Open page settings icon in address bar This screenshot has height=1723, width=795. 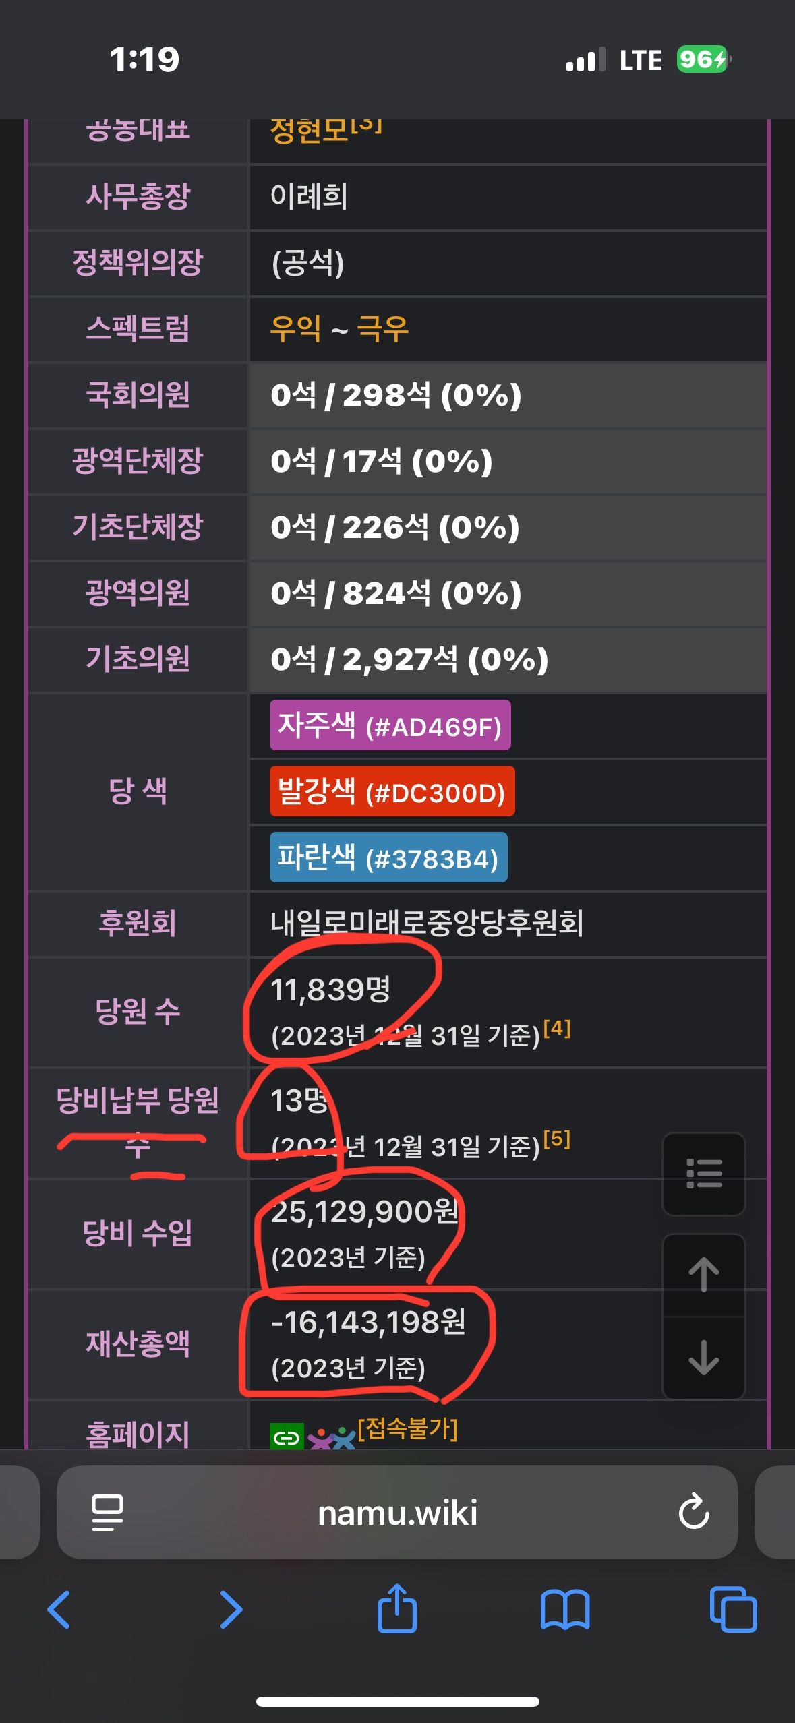[107, 1512]
